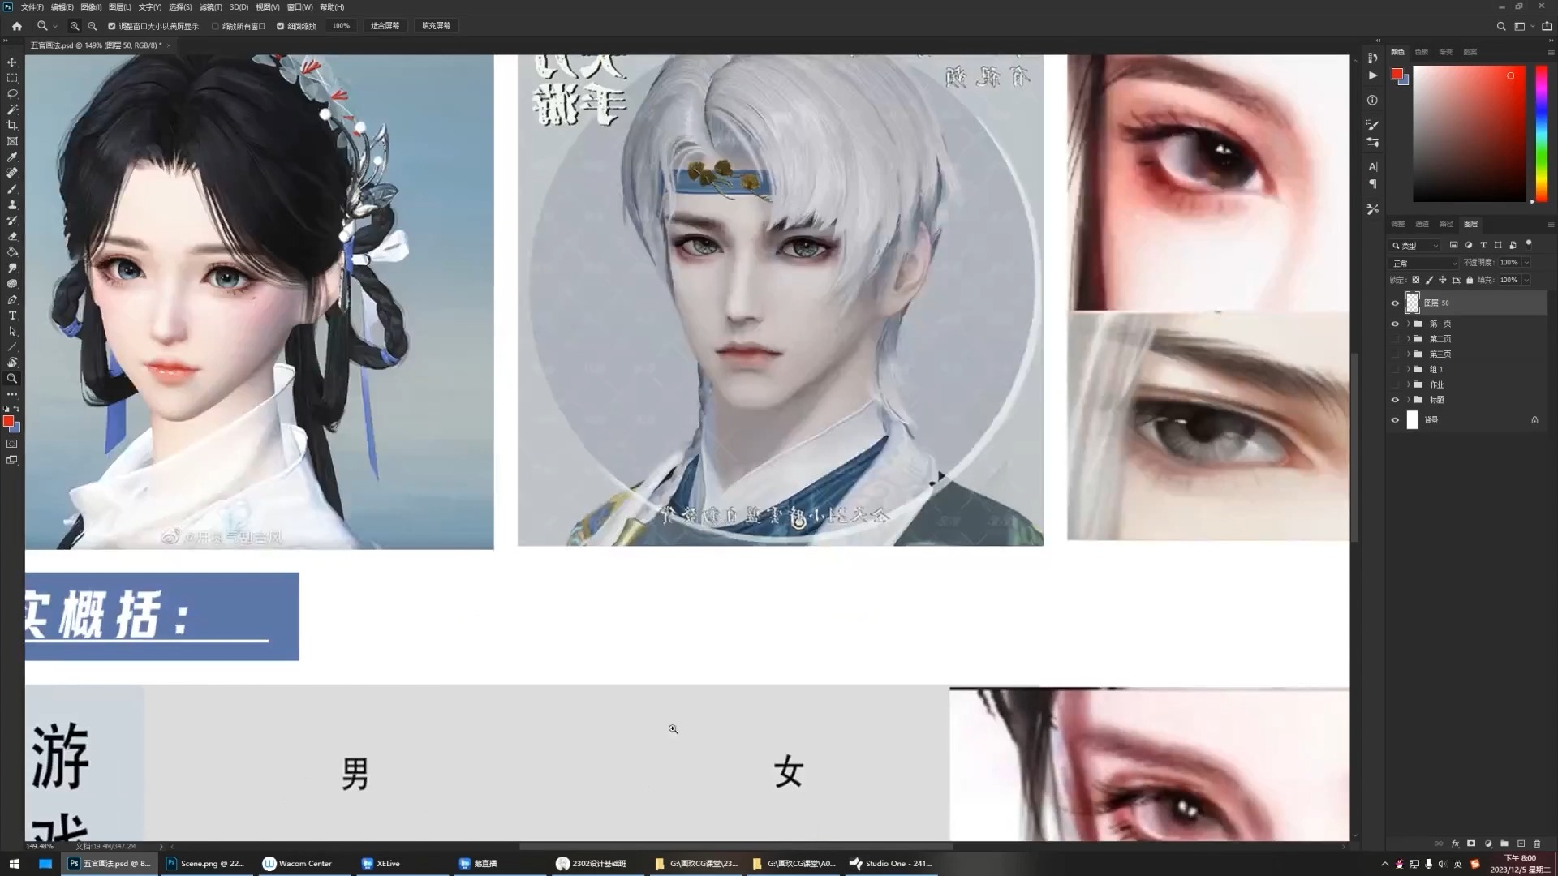
Task: Select the Type tool
Action: (x=12, y=316)
